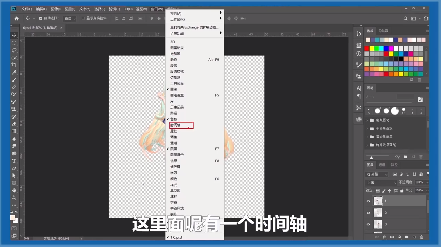Enable the 显示变换控件 checkbox
The width and height of the screenshot is (441, 247).
tap(83, 19)
